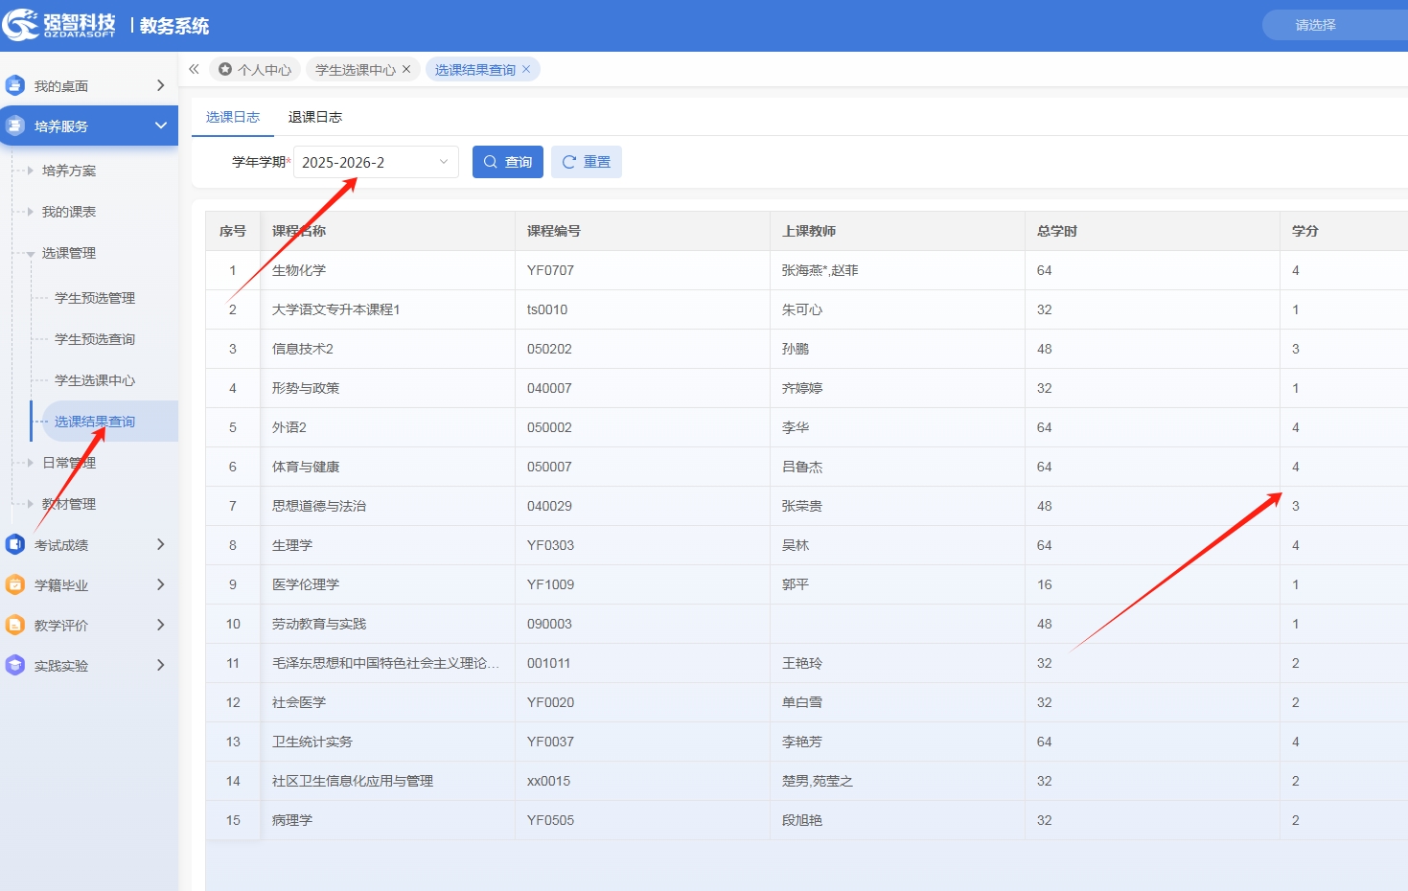The height and width of the screenshot is (891, 1408).
Task: Collapse sidebar with double-chevron icon
Action: pos(194,69)
